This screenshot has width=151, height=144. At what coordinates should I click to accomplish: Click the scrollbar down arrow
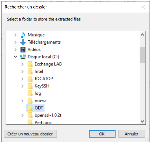pos(143,121)
